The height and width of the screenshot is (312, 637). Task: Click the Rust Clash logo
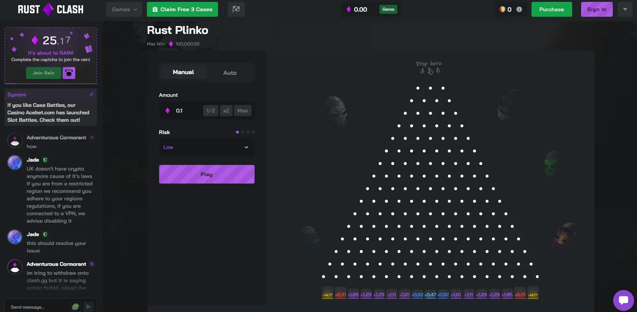coord(51,9)
